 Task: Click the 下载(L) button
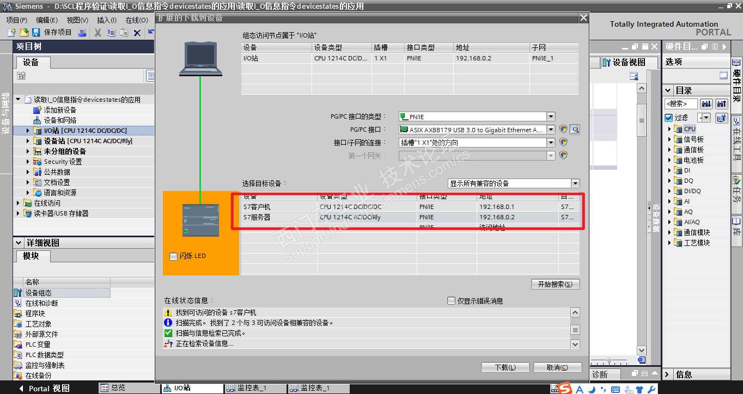[x=505, y=367]
